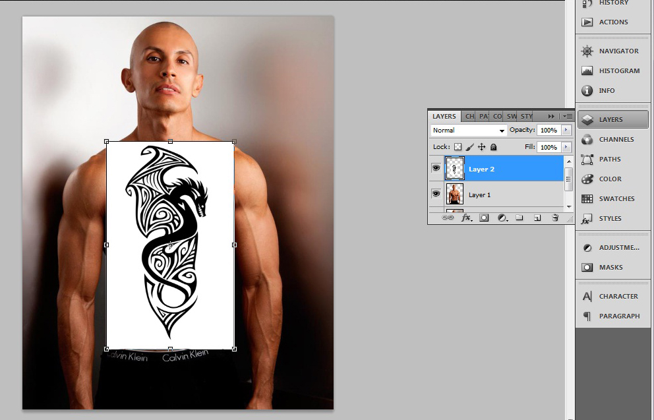Open the Color panel icon in dock
Viewport: 654px width, 420px height.
(x=587, y=179)
